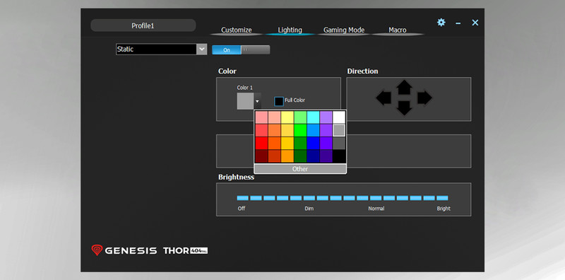Pick the pure red color swatch
This screenshot has width=565, height=280.
[x=261, y=144]
